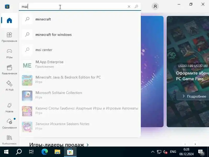The image size is (209, 157).
Task: Open Task View on the taskbar
Action: click(x=31, y=152)
